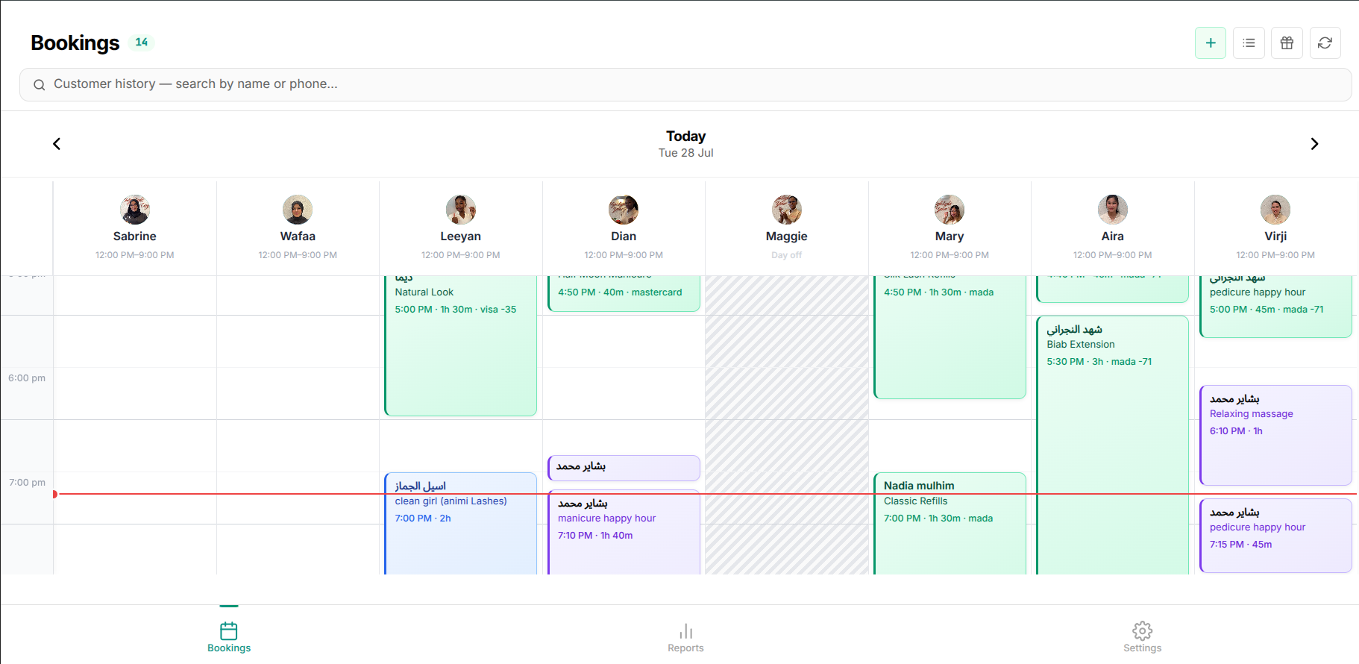This screenshot has height=664, width=1359.
Task: Click Maggie's 'Day off' label
Action: tap(787, 255)
